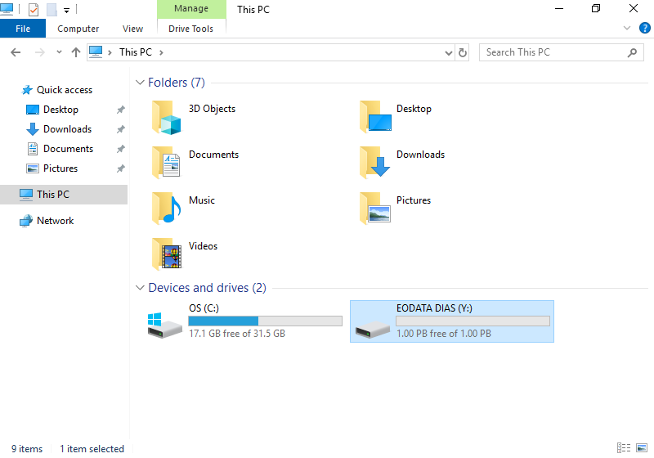Click the 'Music' folder name label

(202, 200)
